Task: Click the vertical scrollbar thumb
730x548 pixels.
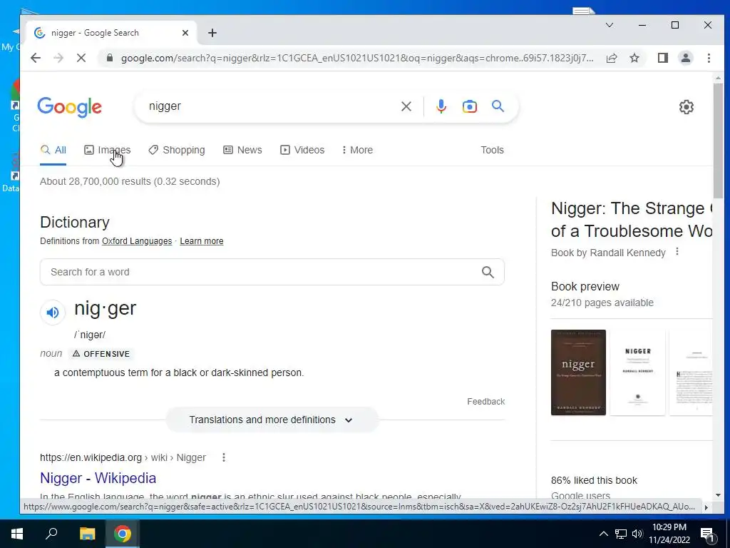Action: tap(718, 141)
